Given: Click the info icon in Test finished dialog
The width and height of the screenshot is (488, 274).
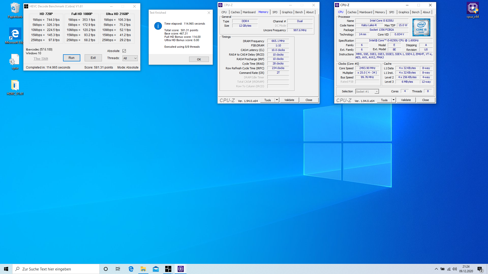Looking at the screenshot, I should (158, 26).
